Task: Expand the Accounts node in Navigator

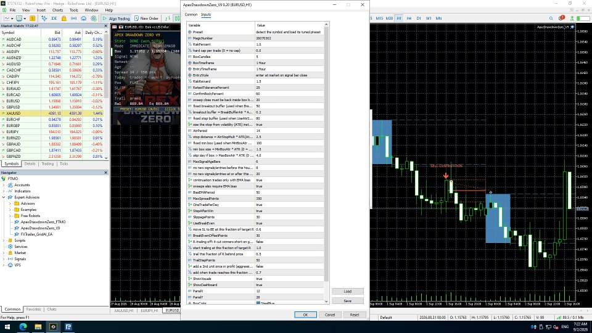Action: coord(4,185)
